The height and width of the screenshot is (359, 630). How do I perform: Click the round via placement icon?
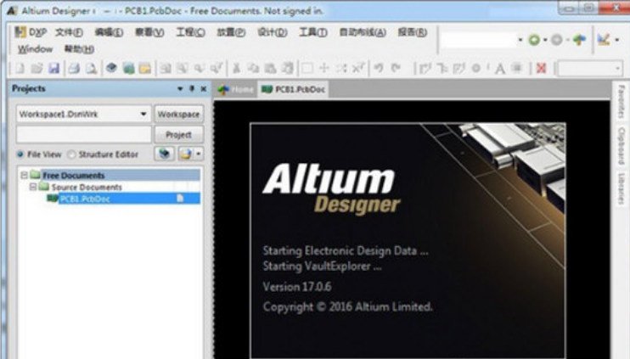coord(476,68)
